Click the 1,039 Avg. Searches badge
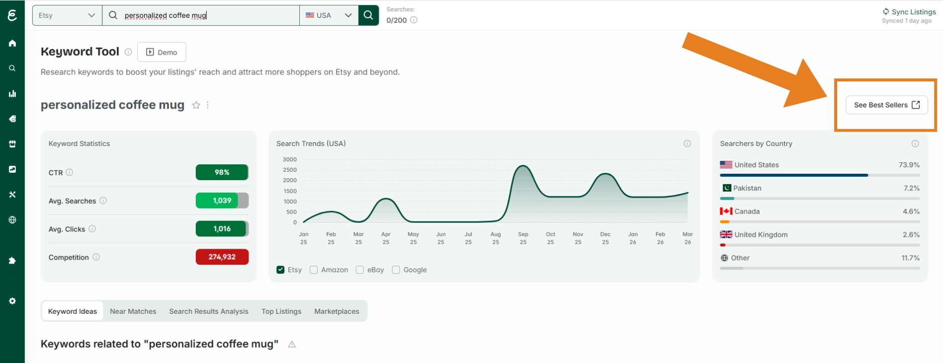Image resolution: width=943 pixels, height=363 pixels. tap(222, 201)
